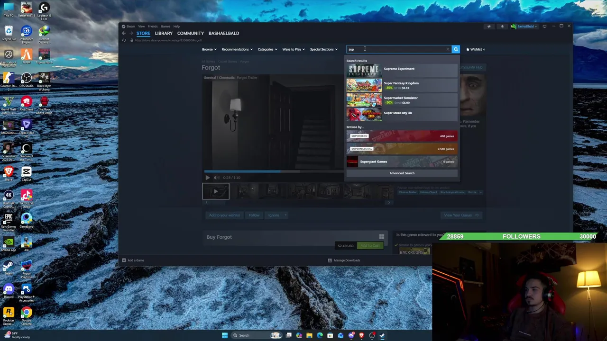Open the Ignore dropdown button
607x341 pixels.
pos(276,215)
